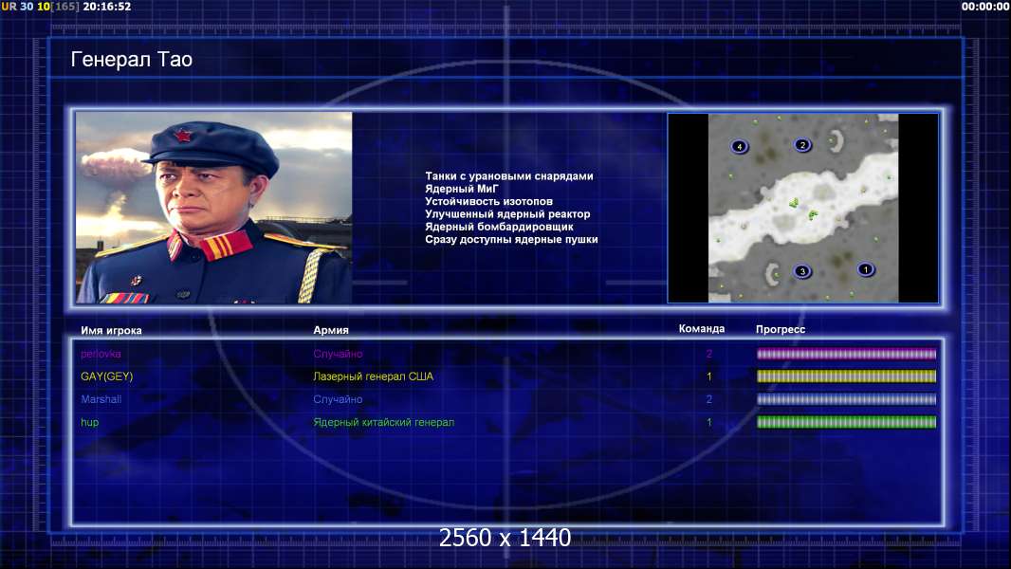Click 'Улучшенный ядерный реактор' line

coord(507,214)
